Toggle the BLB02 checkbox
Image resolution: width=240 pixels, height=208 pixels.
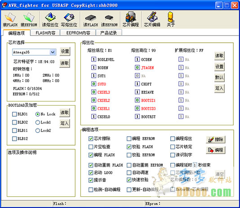(x=14, y=122)
